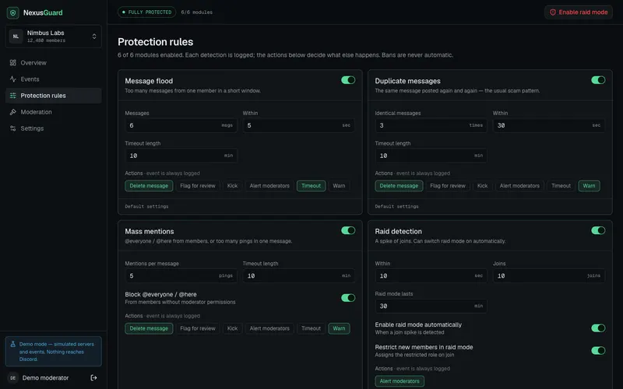Screen dimensions: 623x389
Task: Select Kick in Mass mentions actions
Action: pyautogui.click(x=232, y=328)
